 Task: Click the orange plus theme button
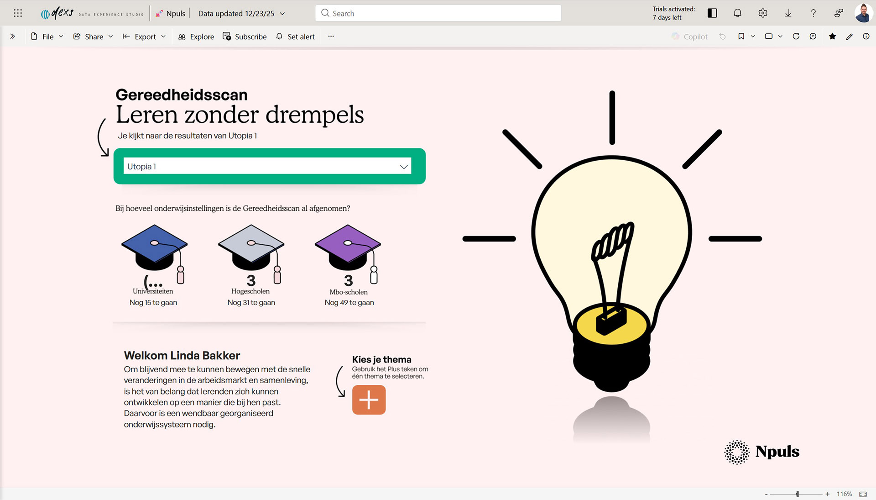[x=369, y=400]
